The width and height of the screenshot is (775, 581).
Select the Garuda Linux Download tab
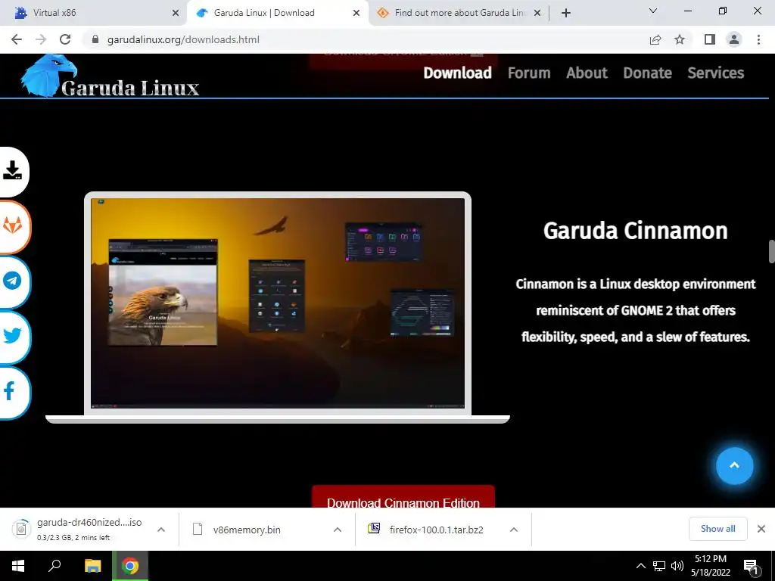pyautogui.click(x=277, y=13)
